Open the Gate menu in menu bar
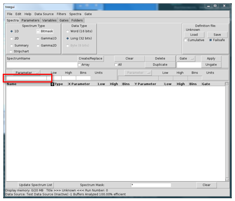The height and width of the screenshot is (201, 235). pyautogui.click(x=88, y=14)
